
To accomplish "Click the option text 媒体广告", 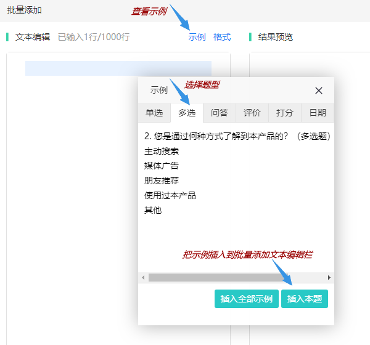I will point(162,166).
